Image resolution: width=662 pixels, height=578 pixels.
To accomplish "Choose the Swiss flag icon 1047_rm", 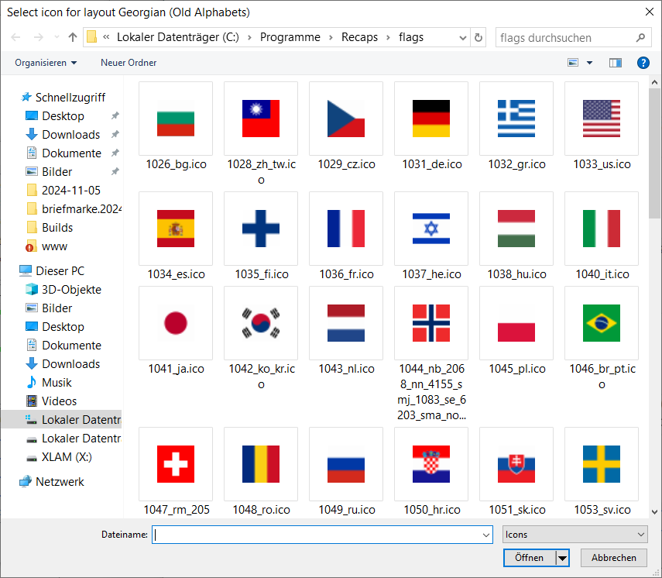I will pos(176,463).
